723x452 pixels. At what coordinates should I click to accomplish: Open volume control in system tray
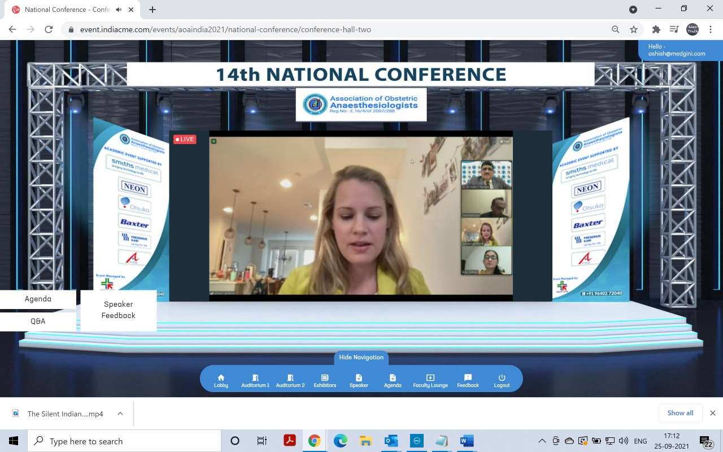tap(624, 441)
